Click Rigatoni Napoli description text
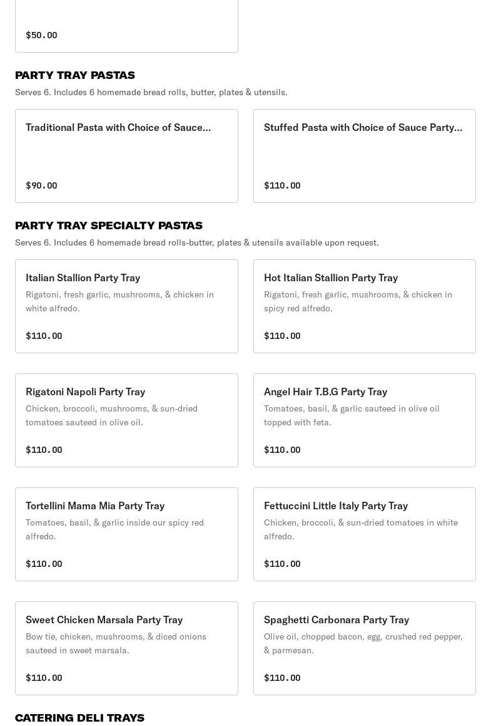Image resolution: width=491 pixels, height=726 pixels. [111, 415]
